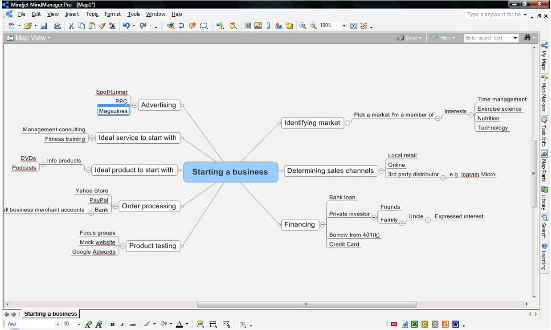
Task: Open the Insert menu
Action: pos(72,14)
